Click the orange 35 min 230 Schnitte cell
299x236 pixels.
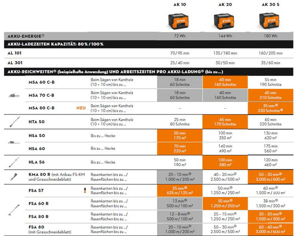pyautogui.click(x=271, y=108)
